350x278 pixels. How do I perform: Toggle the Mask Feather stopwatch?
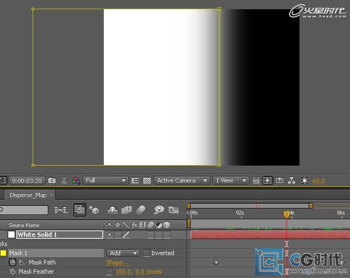point(12,271)
